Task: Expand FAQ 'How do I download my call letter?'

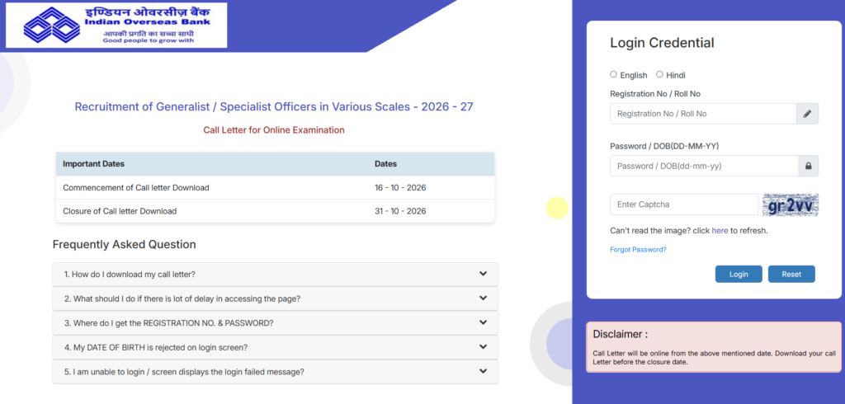Action: click(x=276, y=275)
